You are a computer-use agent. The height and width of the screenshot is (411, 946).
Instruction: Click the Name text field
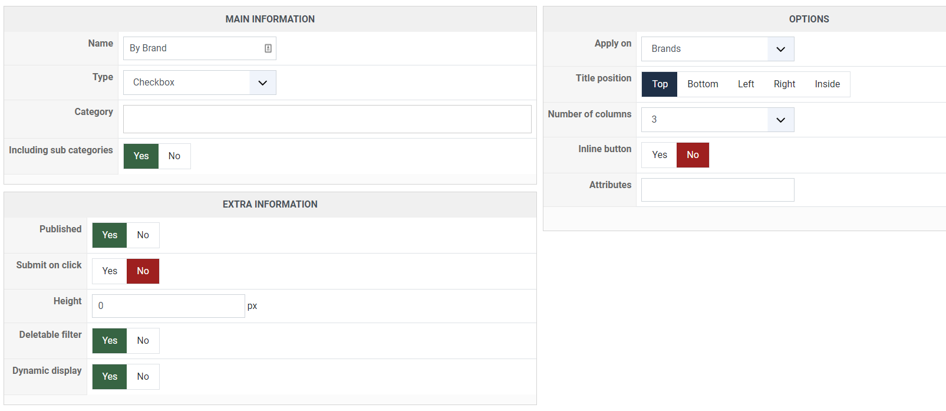(193, 48)
